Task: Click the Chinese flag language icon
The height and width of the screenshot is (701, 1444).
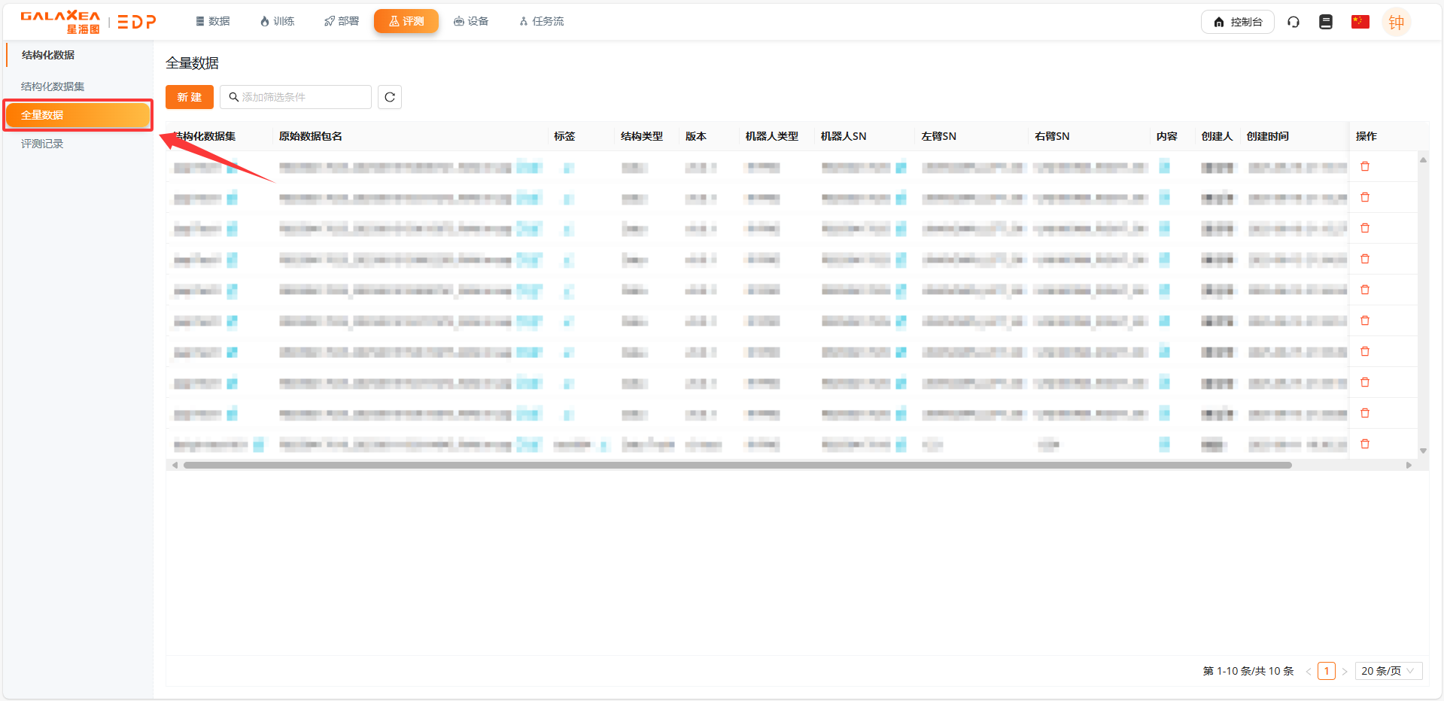Action: coord(1360,22)
